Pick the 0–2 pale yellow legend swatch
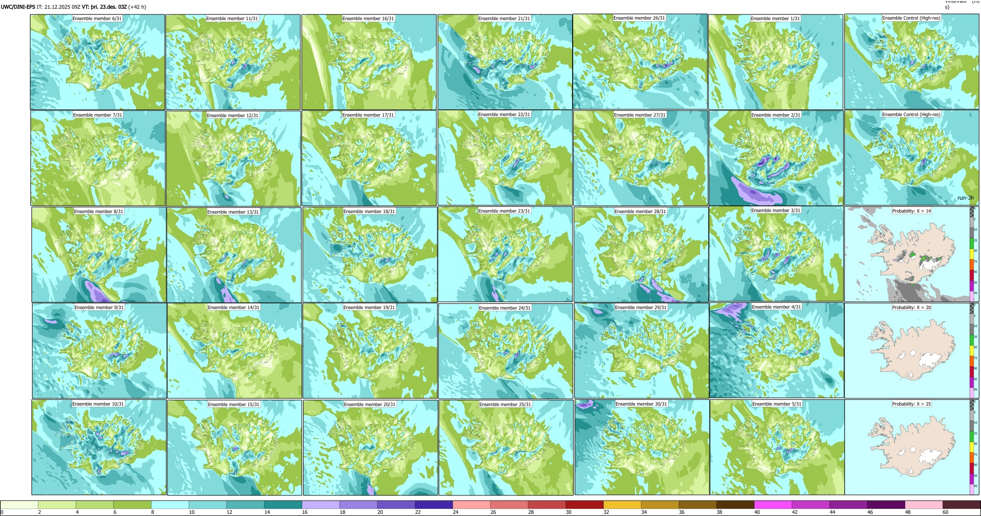The height and width of the screenshot is (516, 981). coord(20,505)
